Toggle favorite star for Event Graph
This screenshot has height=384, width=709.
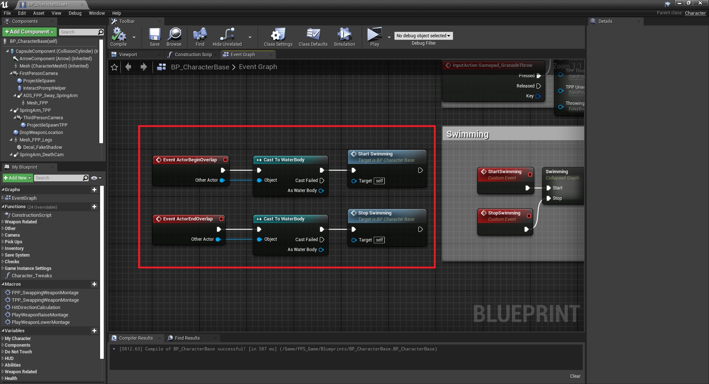(114, 67)
